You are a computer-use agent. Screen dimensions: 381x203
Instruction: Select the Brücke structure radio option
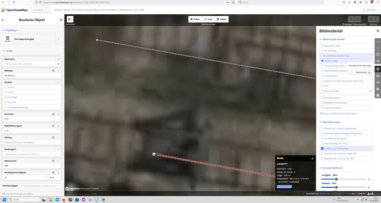pyautogui.click(x=6, y=87)
